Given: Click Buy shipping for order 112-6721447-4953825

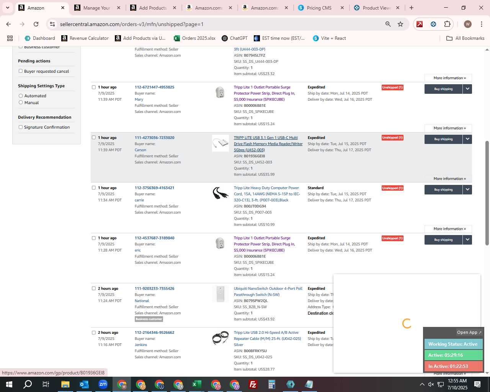Looking at the screenshot, I should pos(443,89).
